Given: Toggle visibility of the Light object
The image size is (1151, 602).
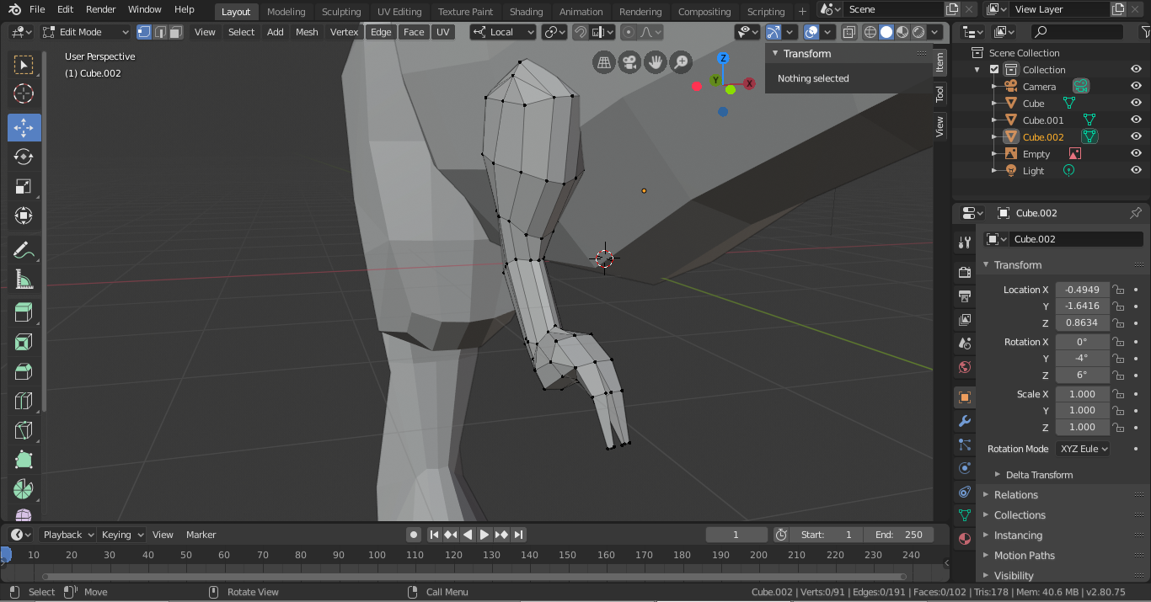Looking at the screenshot, I should (1136, 170).
